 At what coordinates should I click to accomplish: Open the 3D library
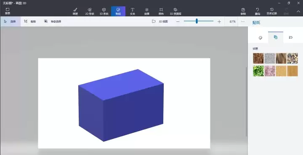pos(175,11)
